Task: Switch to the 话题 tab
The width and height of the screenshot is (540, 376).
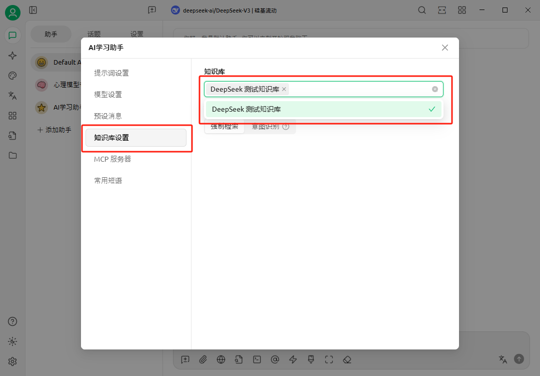Action: [93, 34]
